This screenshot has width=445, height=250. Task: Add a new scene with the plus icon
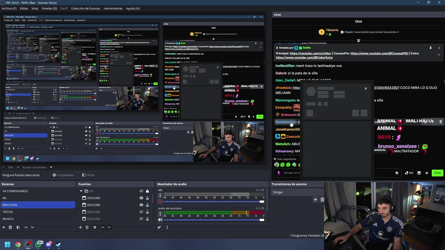(4, 227)
